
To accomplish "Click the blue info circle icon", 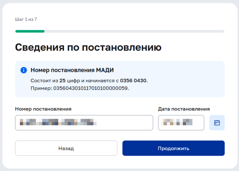I will (24, 70).
